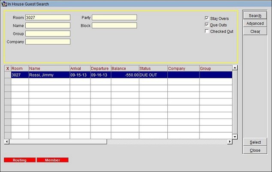The width and height of the screenshot is (272, 172).
Task: Click the Departure column header
Action: click(x=100, y=68)
